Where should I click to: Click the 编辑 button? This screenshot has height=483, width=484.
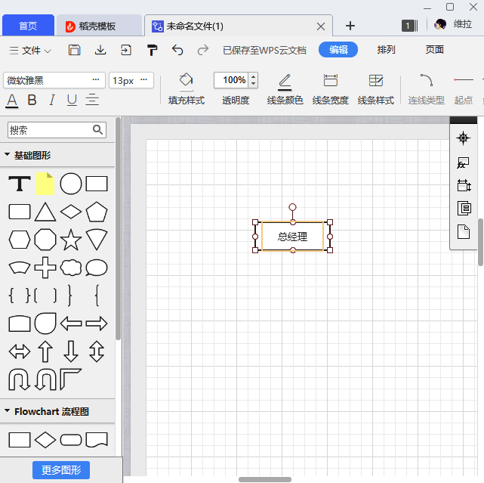(x=338, y=50)
